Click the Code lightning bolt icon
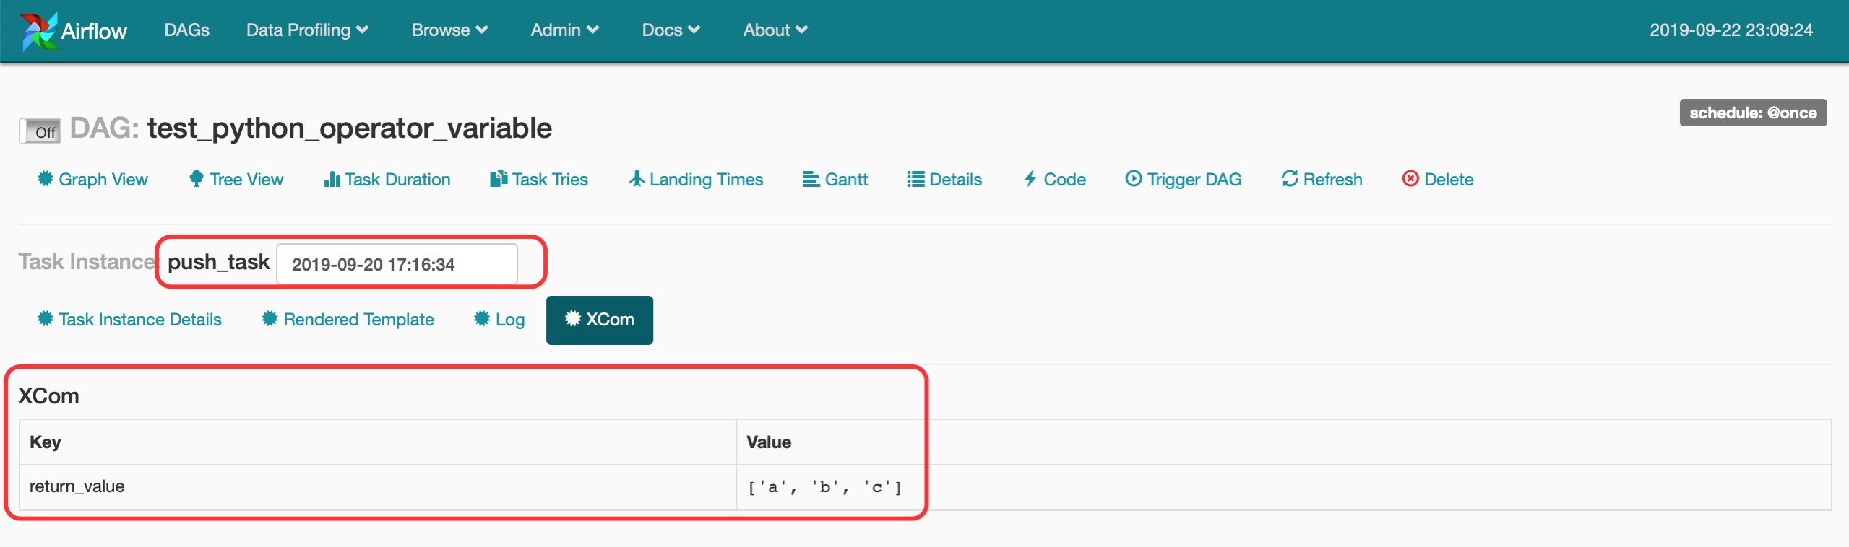This screenshot has height=547, width=1849. [1030, 179]
